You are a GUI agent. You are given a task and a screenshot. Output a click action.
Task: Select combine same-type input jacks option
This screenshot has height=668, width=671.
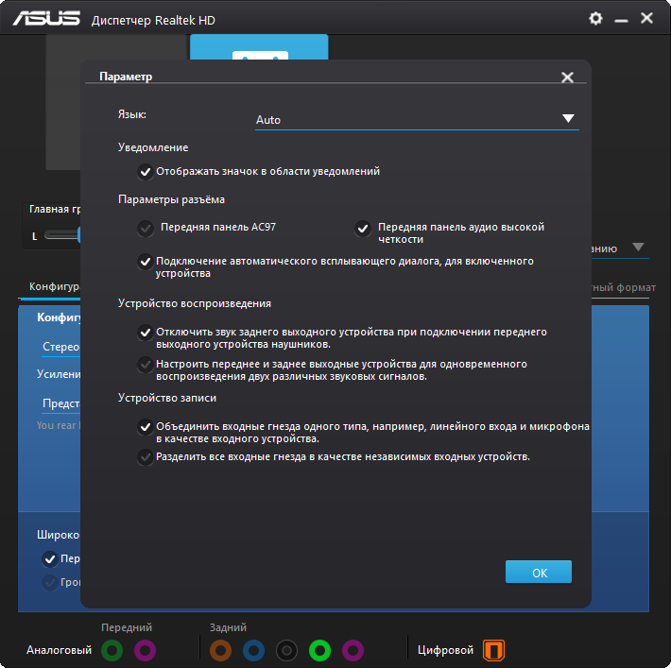[x=146, y=427]
